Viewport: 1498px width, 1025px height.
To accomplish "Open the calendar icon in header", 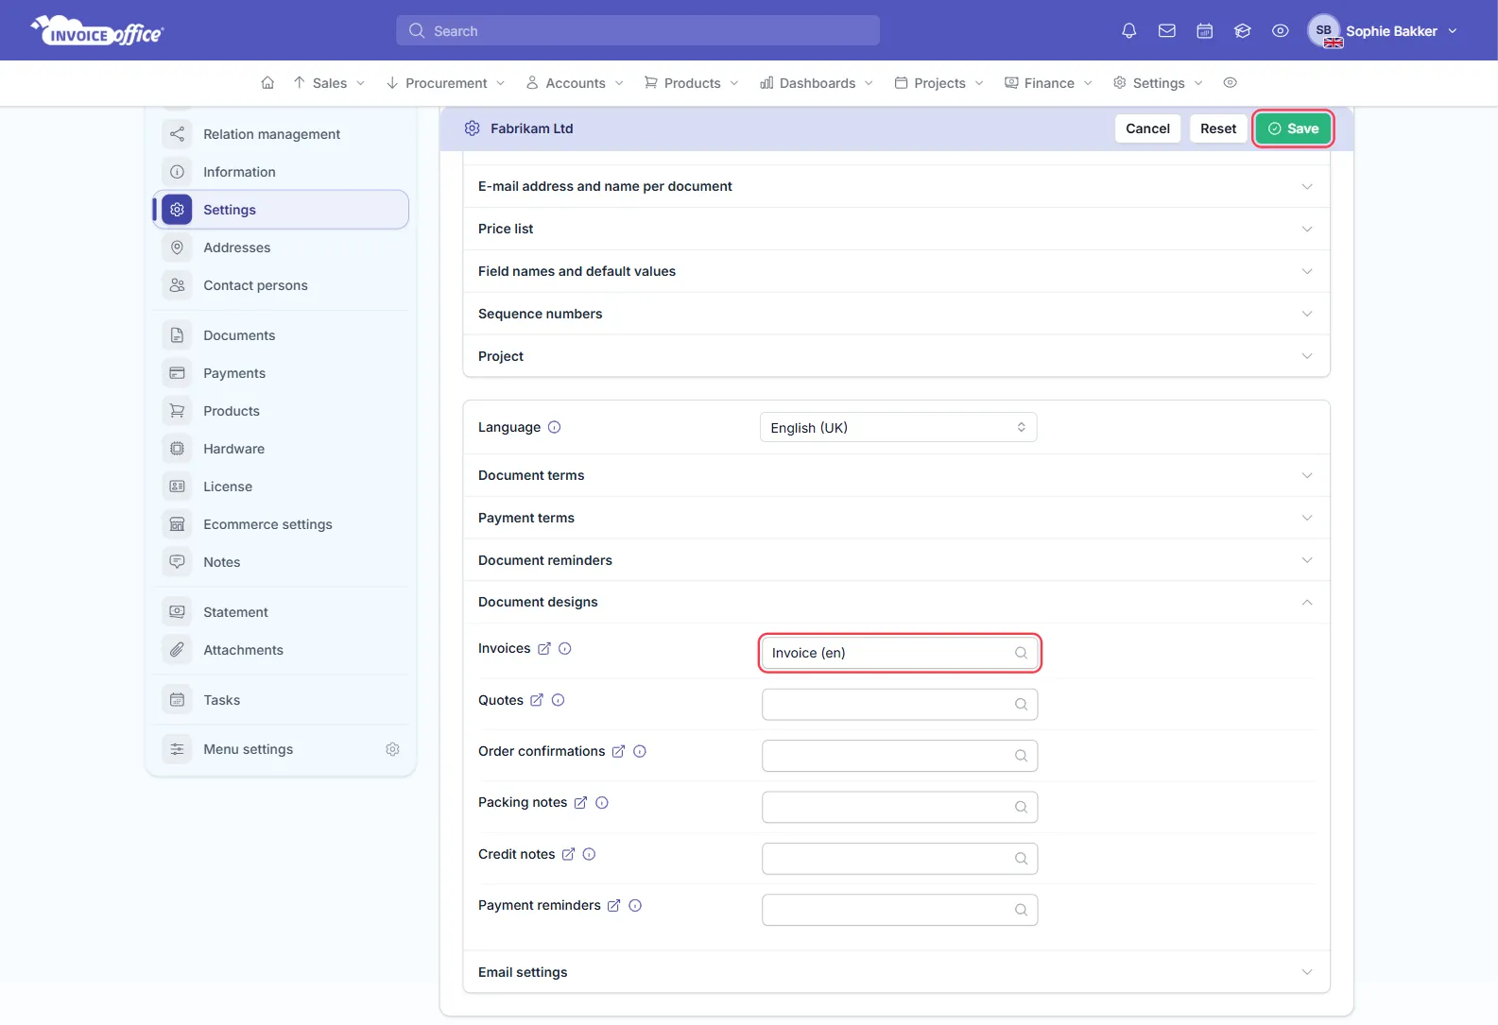I will (x=1204, y=31).
